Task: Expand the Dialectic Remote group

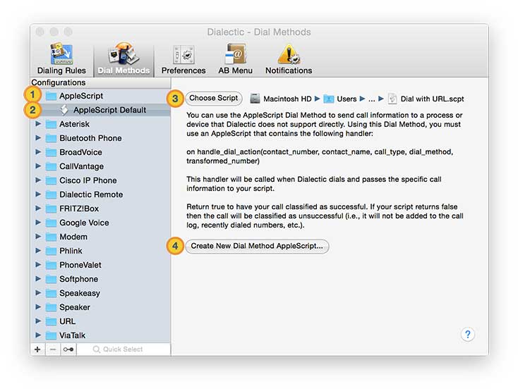Action: [38, 194]
